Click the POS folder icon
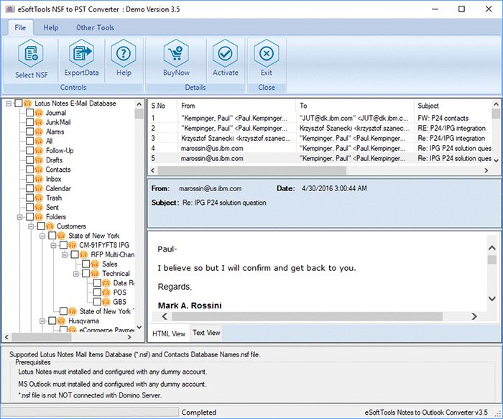 click(x=106, y=293)
